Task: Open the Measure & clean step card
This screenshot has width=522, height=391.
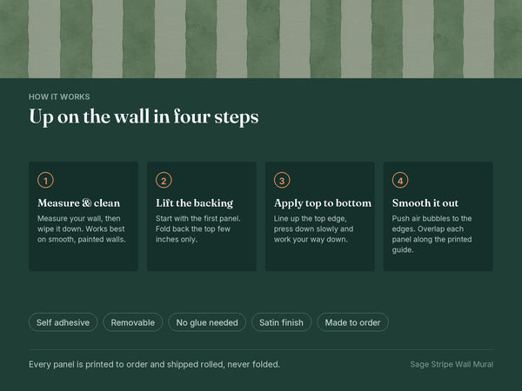Action: [x=84, y=216]
